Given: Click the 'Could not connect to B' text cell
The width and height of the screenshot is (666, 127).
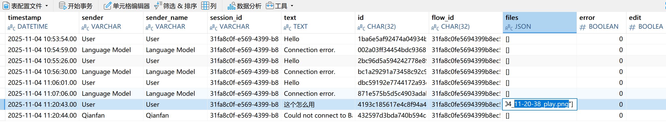Looking at the screenshot, I should [318, 115].
